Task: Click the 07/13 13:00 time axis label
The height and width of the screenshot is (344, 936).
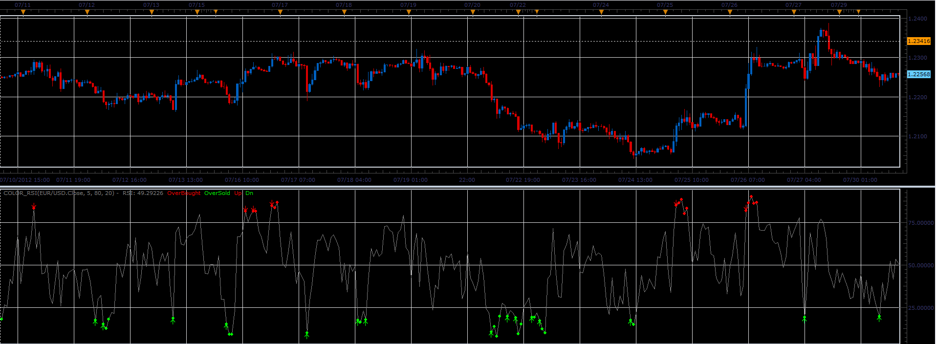Action: point(186,180)
